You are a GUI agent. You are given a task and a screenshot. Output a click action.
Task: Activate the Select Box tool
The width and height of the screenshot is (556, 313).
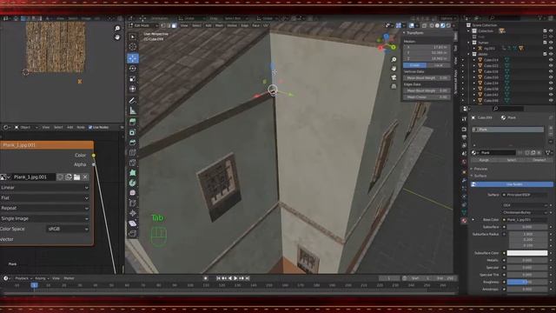(133, 37)
